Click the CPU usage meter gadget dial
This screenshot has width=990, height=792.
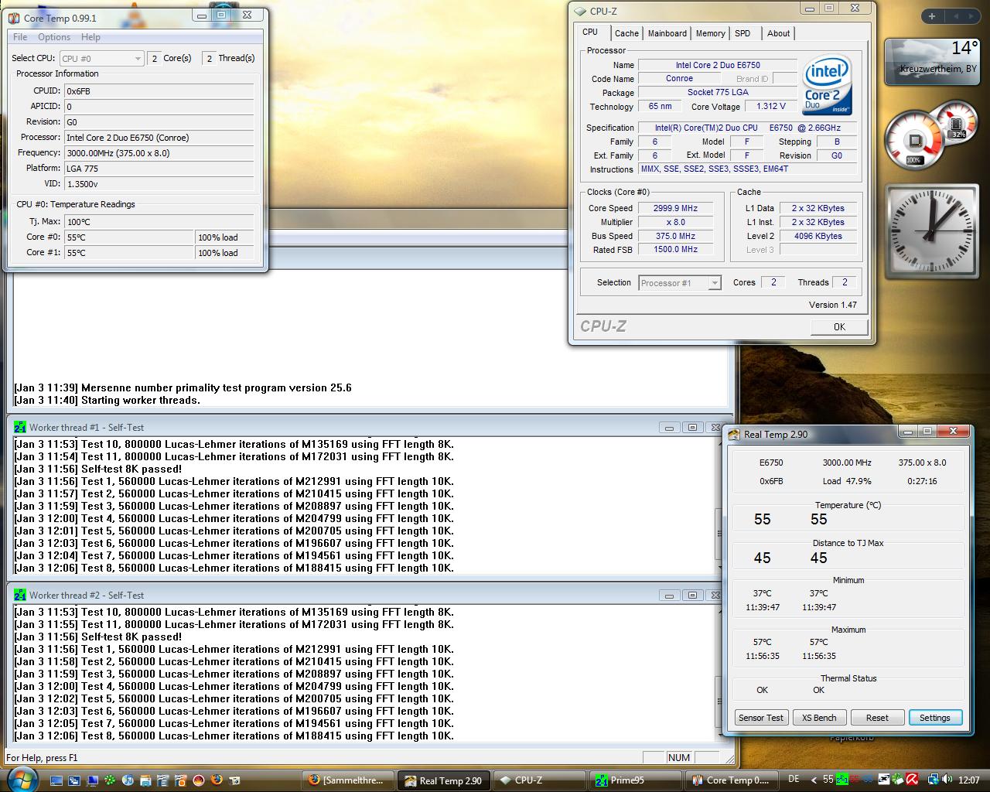click(914, 142)
